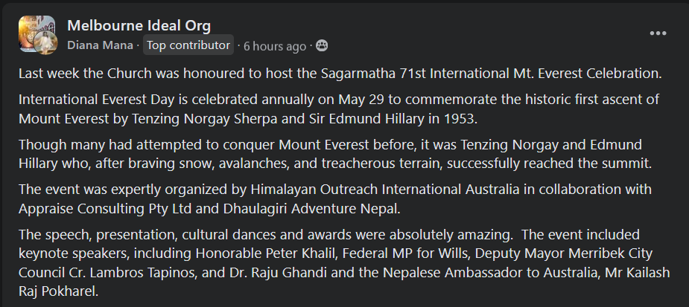Open the post options three-dot menu
This screenshot has height=307, width=689.
tap(658, 33)
